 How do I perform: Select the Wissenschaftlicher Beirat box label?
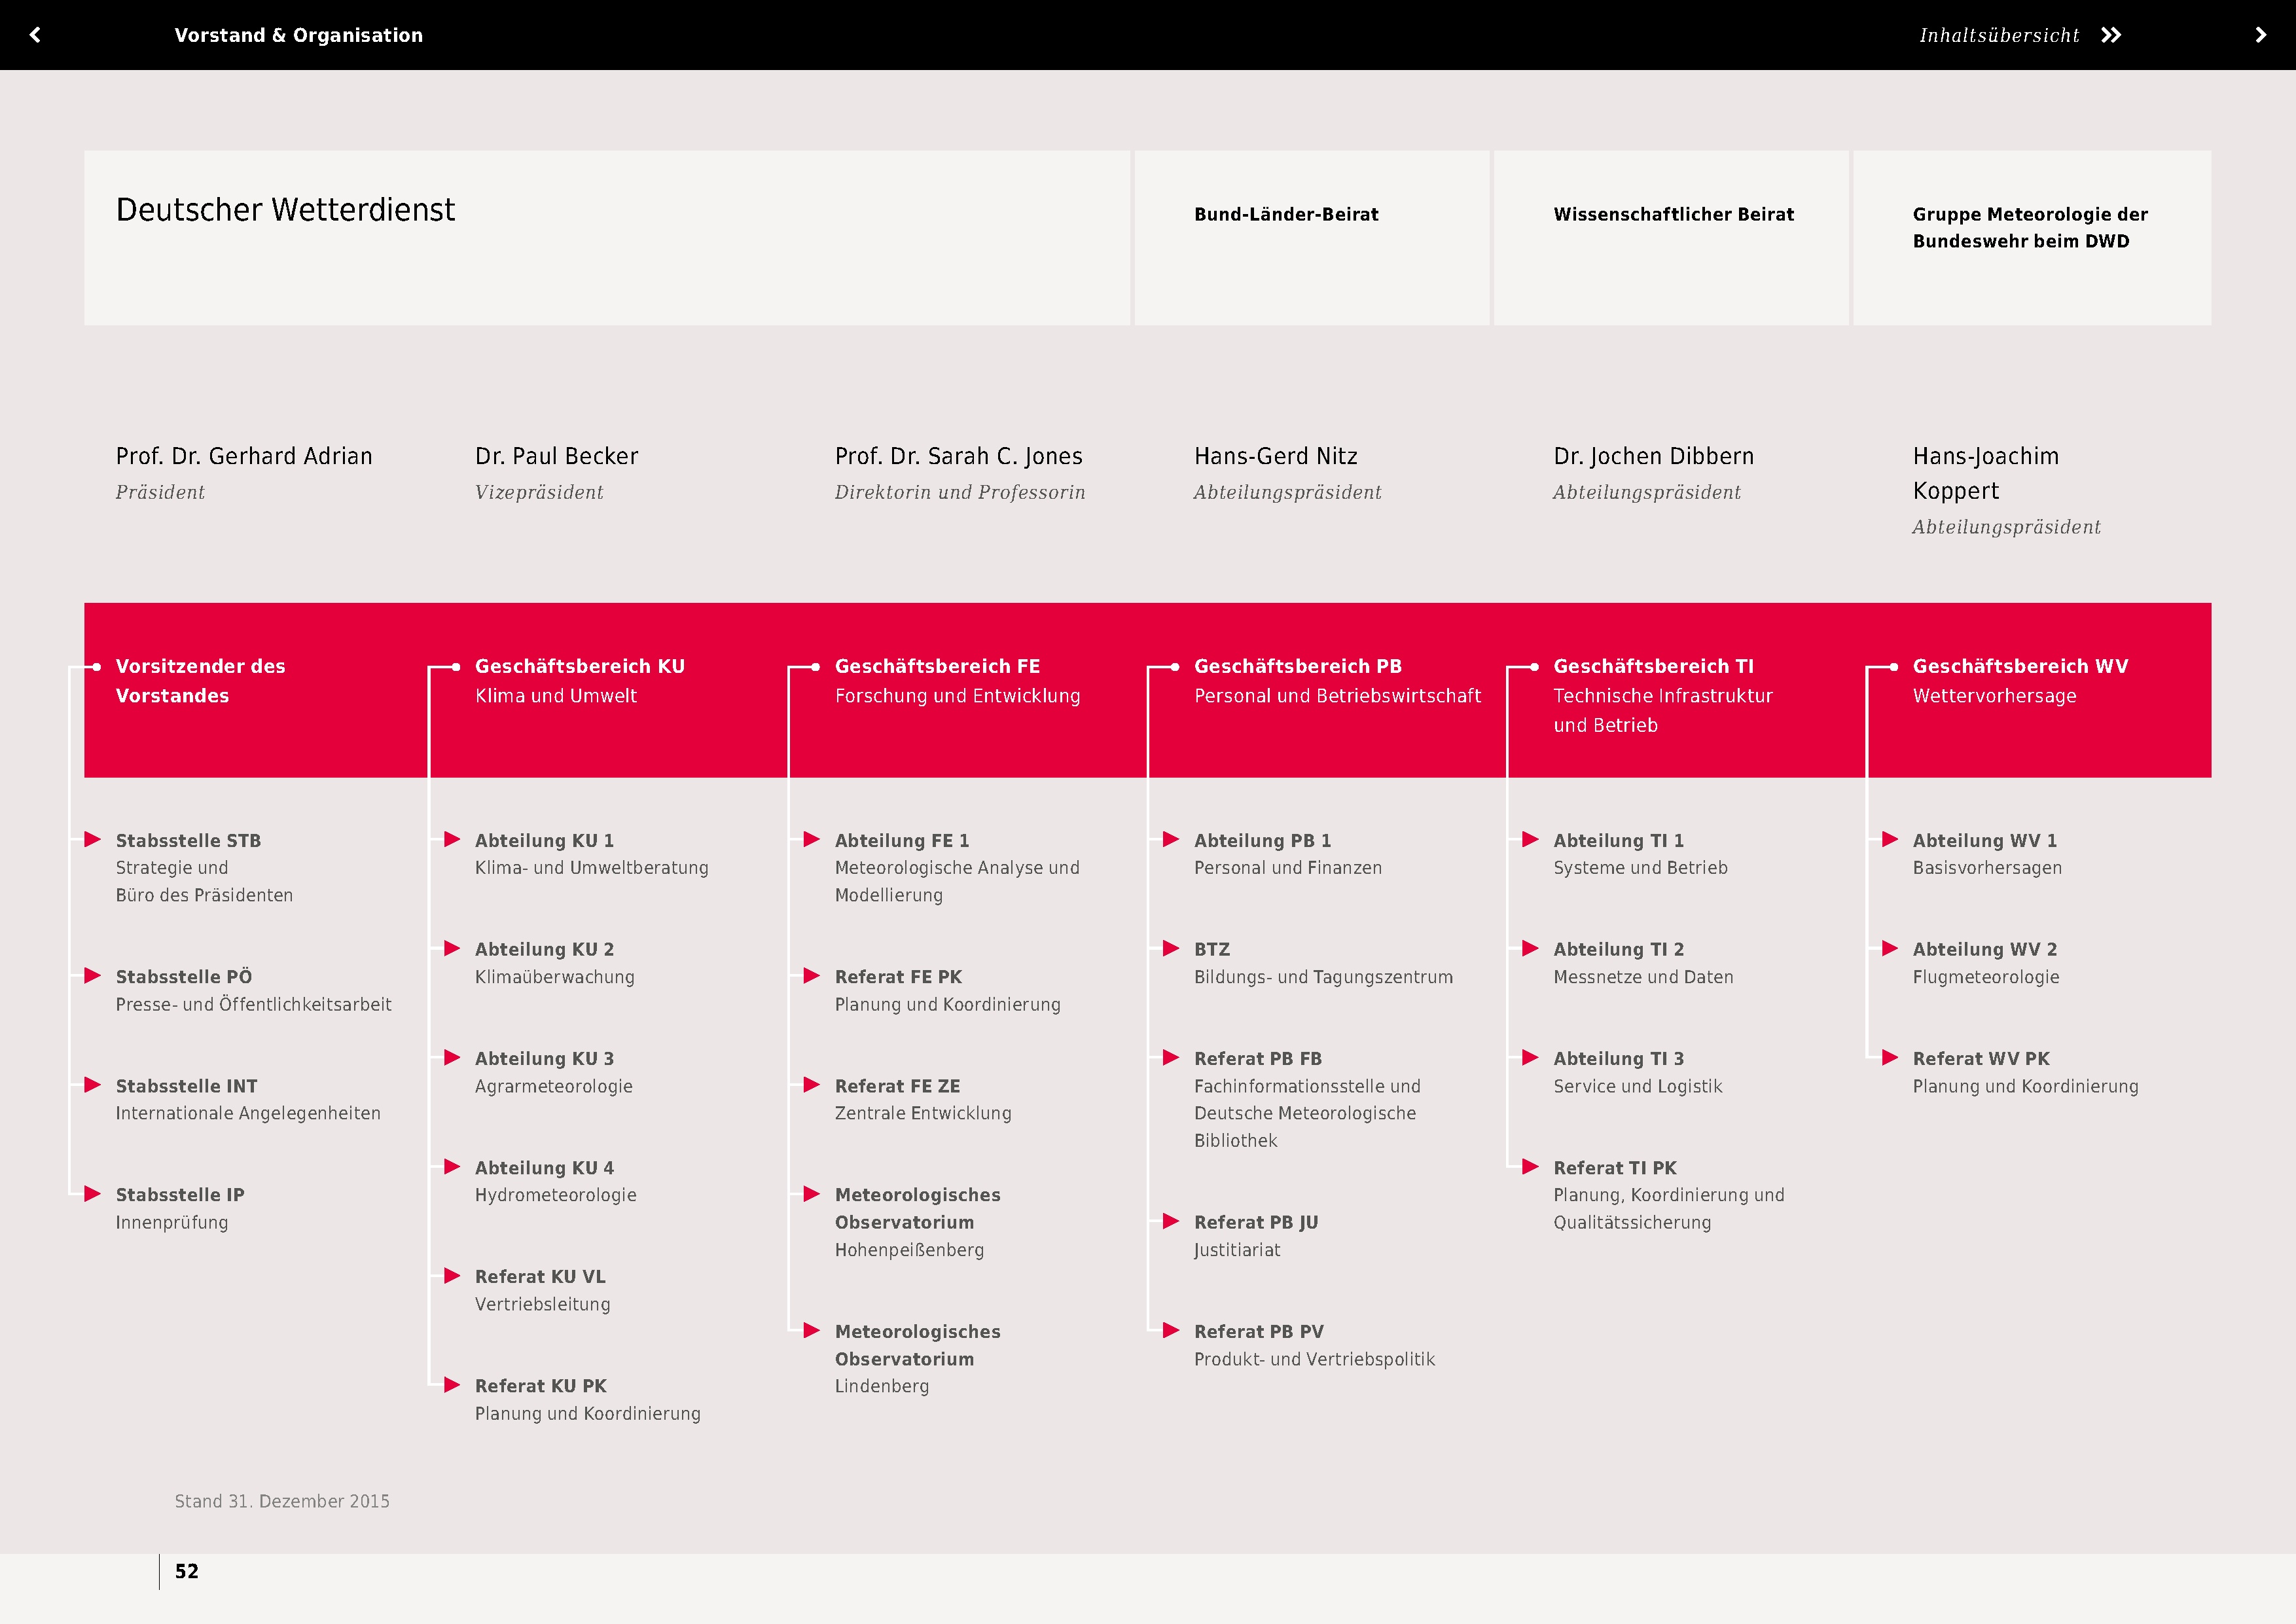click(1673, 214)
